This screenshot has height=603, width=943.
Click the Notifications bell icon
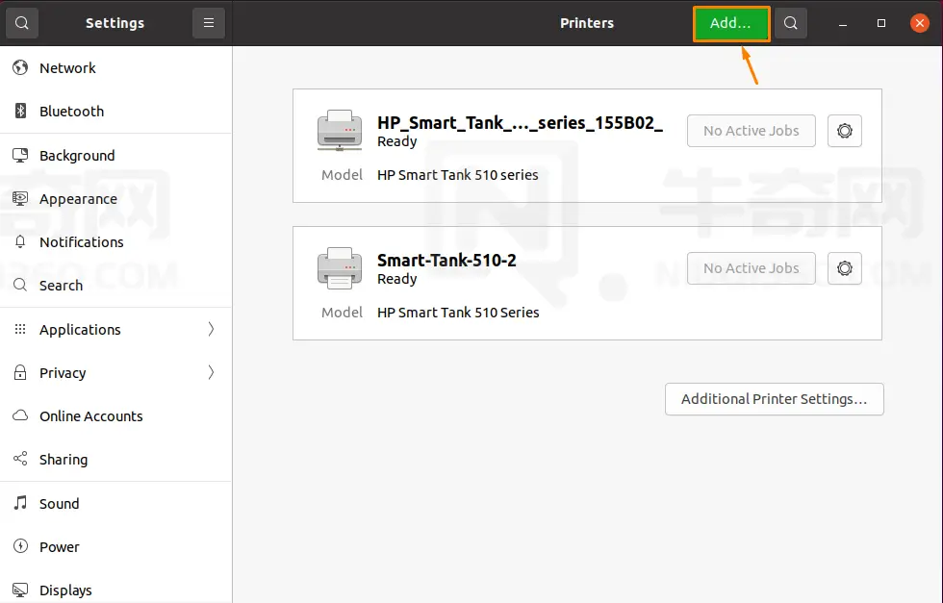20,241
